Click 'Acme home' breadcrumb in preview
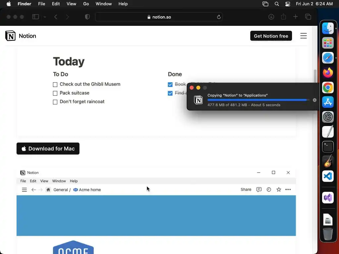This screenshot has height=254, width=339. click(87, 190)
